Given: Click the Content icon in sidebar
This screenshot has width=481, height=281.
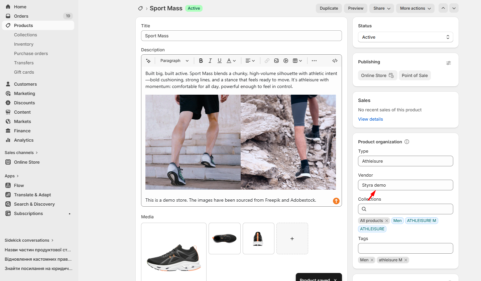Looking at the screenshot, I should click(8, 112).
